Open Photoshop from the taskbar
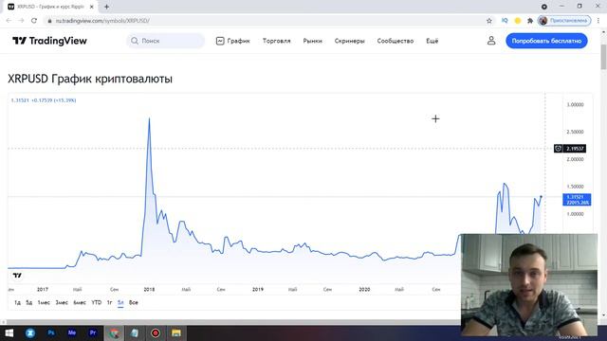This screenshot has height=341, width=607. [51, 332]
